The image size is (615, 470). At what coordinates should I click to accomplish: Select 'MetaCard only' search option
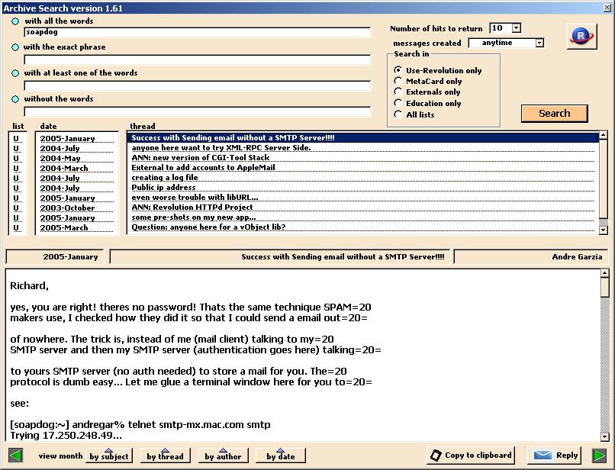[x=398, y=81]
